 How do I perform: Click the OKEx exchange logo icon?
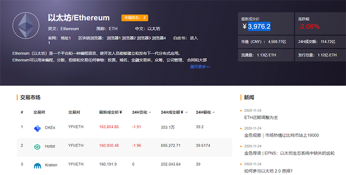click(x=37, y=128)
